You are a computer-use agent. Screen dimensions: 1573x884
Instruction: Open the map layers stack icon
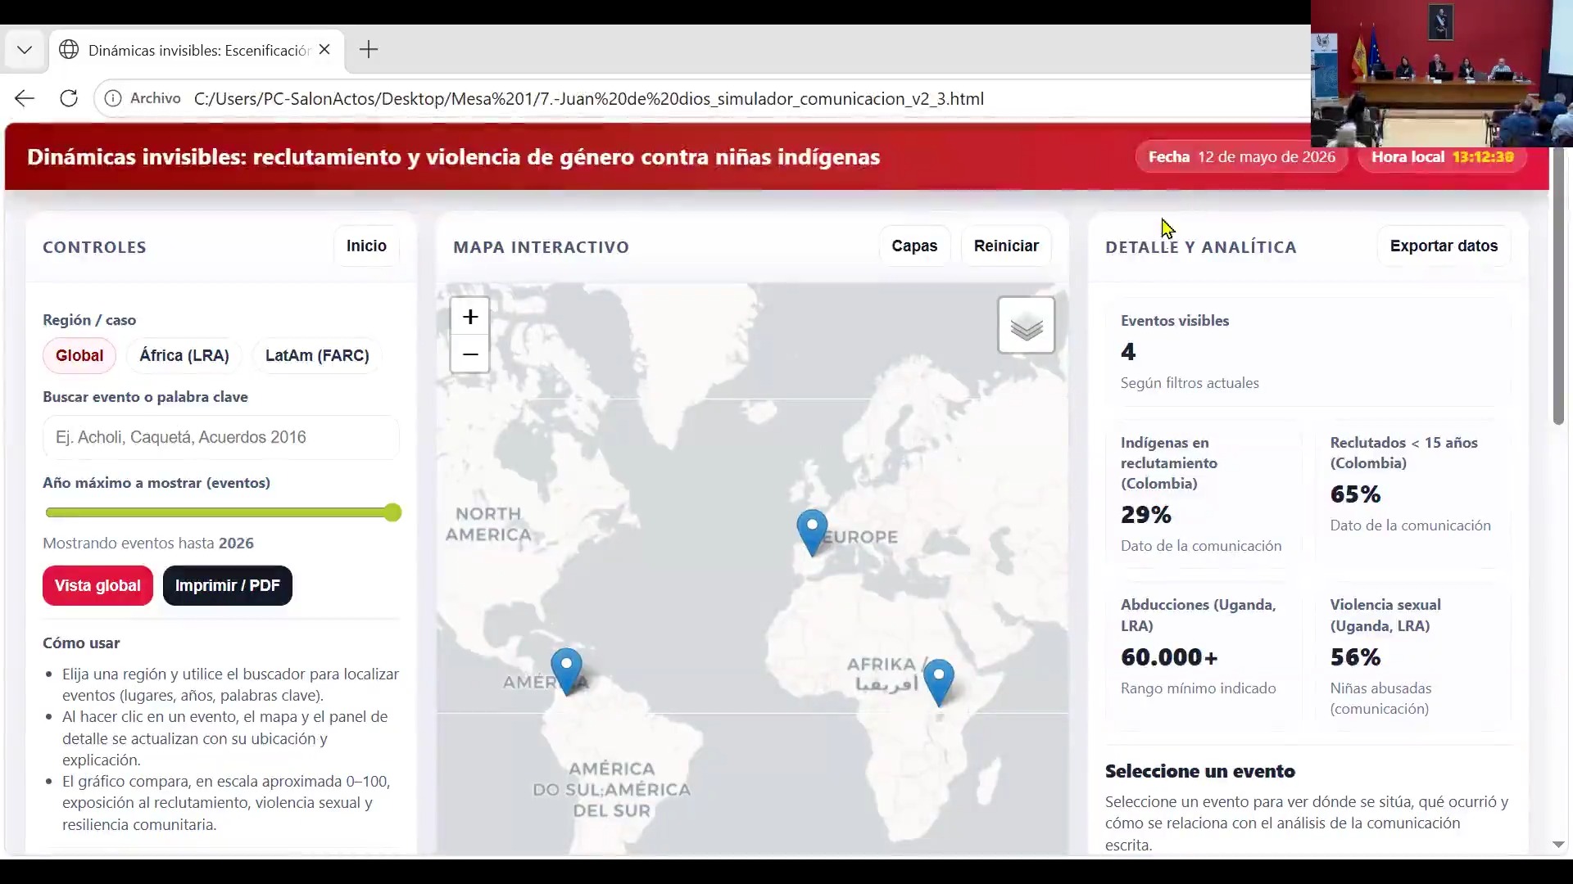1026,325
